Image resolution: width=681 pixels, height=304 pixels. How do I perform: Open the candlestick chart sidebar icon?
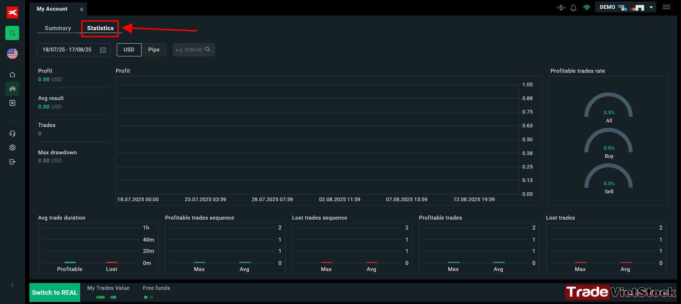pos(12,89)
